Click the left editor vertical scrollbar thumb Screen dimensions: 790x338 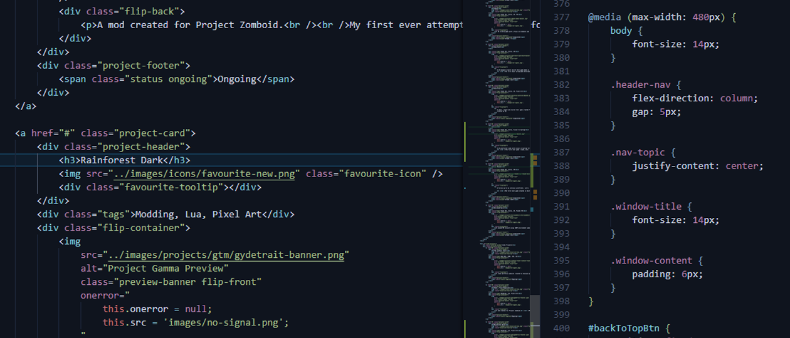click(535, 317)
